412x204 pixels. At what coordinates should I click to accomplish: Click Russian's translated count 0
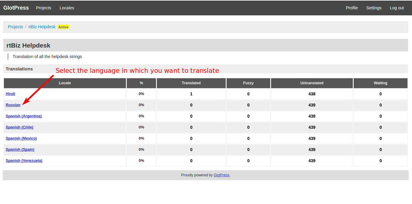(x=191, y=105)
